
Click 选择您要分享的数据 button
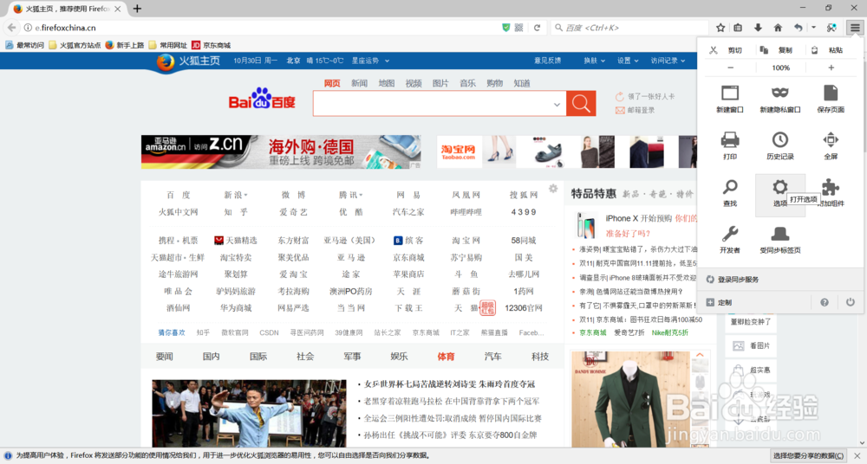(808, 455)
